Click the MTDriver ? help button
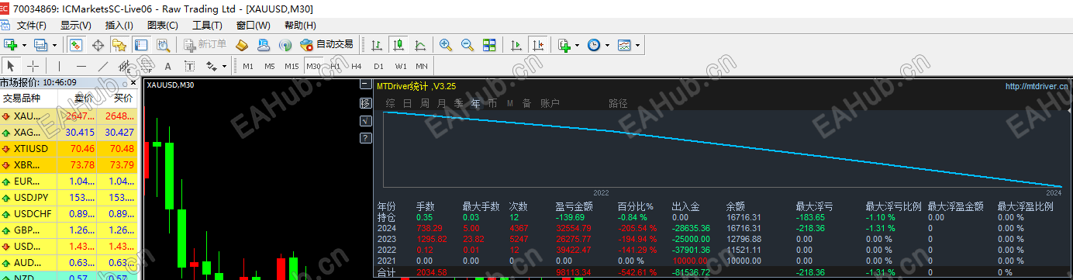The image size is (1073, 280). (x=366, y=138)
